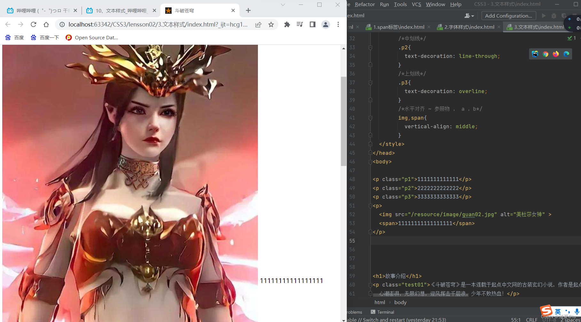This screenshot has width=581, height=322.
Task: Toggle Sogou 英 language mode
Action: click(558, 311)
